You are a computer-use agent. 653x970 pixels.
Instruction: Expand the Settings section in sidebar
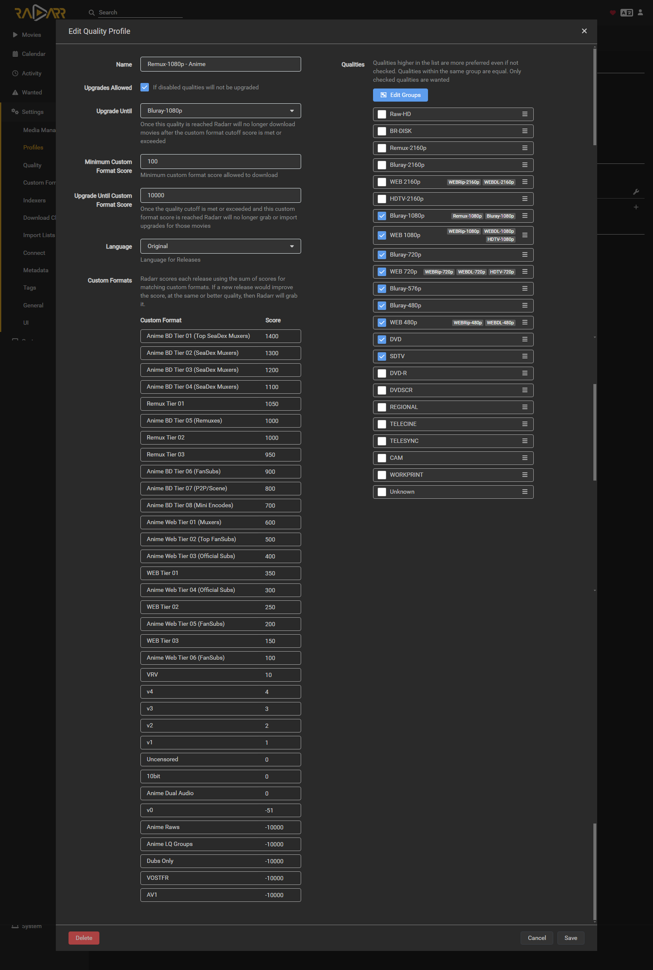[x=33, y=112]
